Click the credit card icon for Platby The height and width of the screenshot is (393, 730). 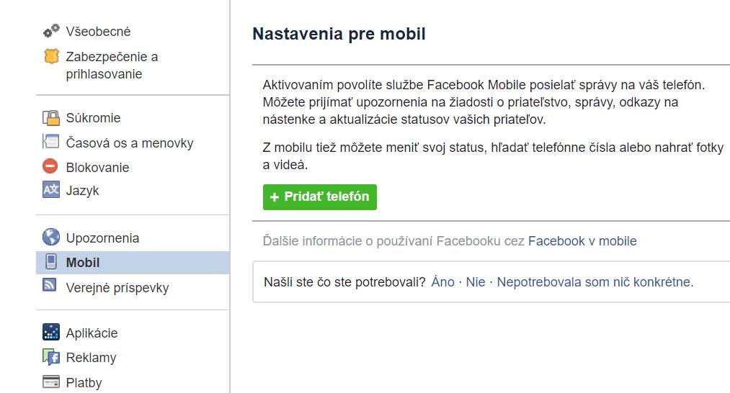click(51, 381)
